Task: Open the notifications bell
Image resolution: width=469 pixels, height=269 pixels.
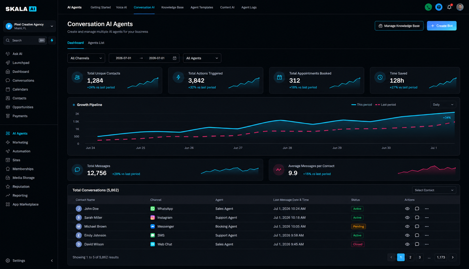Action: point(449,7)
